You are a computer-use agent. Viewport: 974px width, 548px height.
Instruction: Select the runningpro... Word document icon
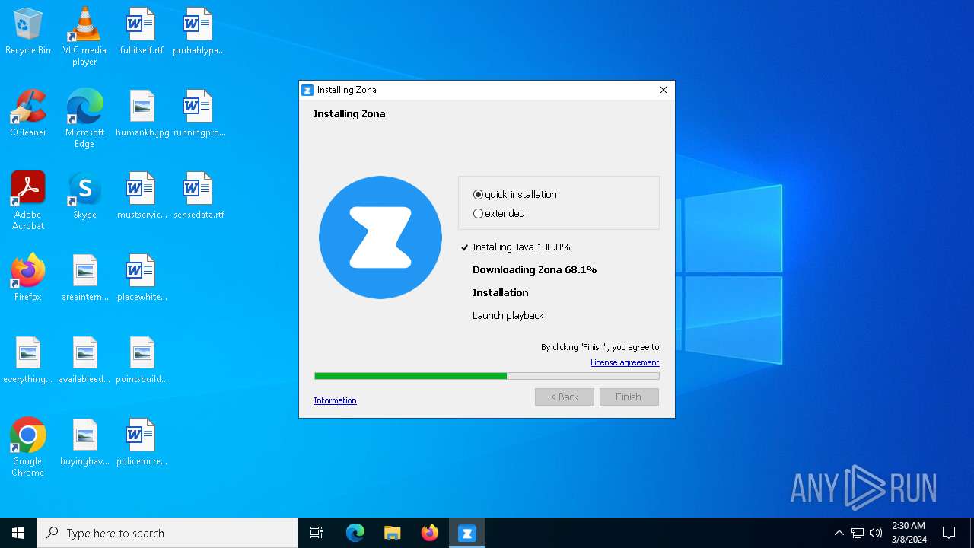click(199, 114)
